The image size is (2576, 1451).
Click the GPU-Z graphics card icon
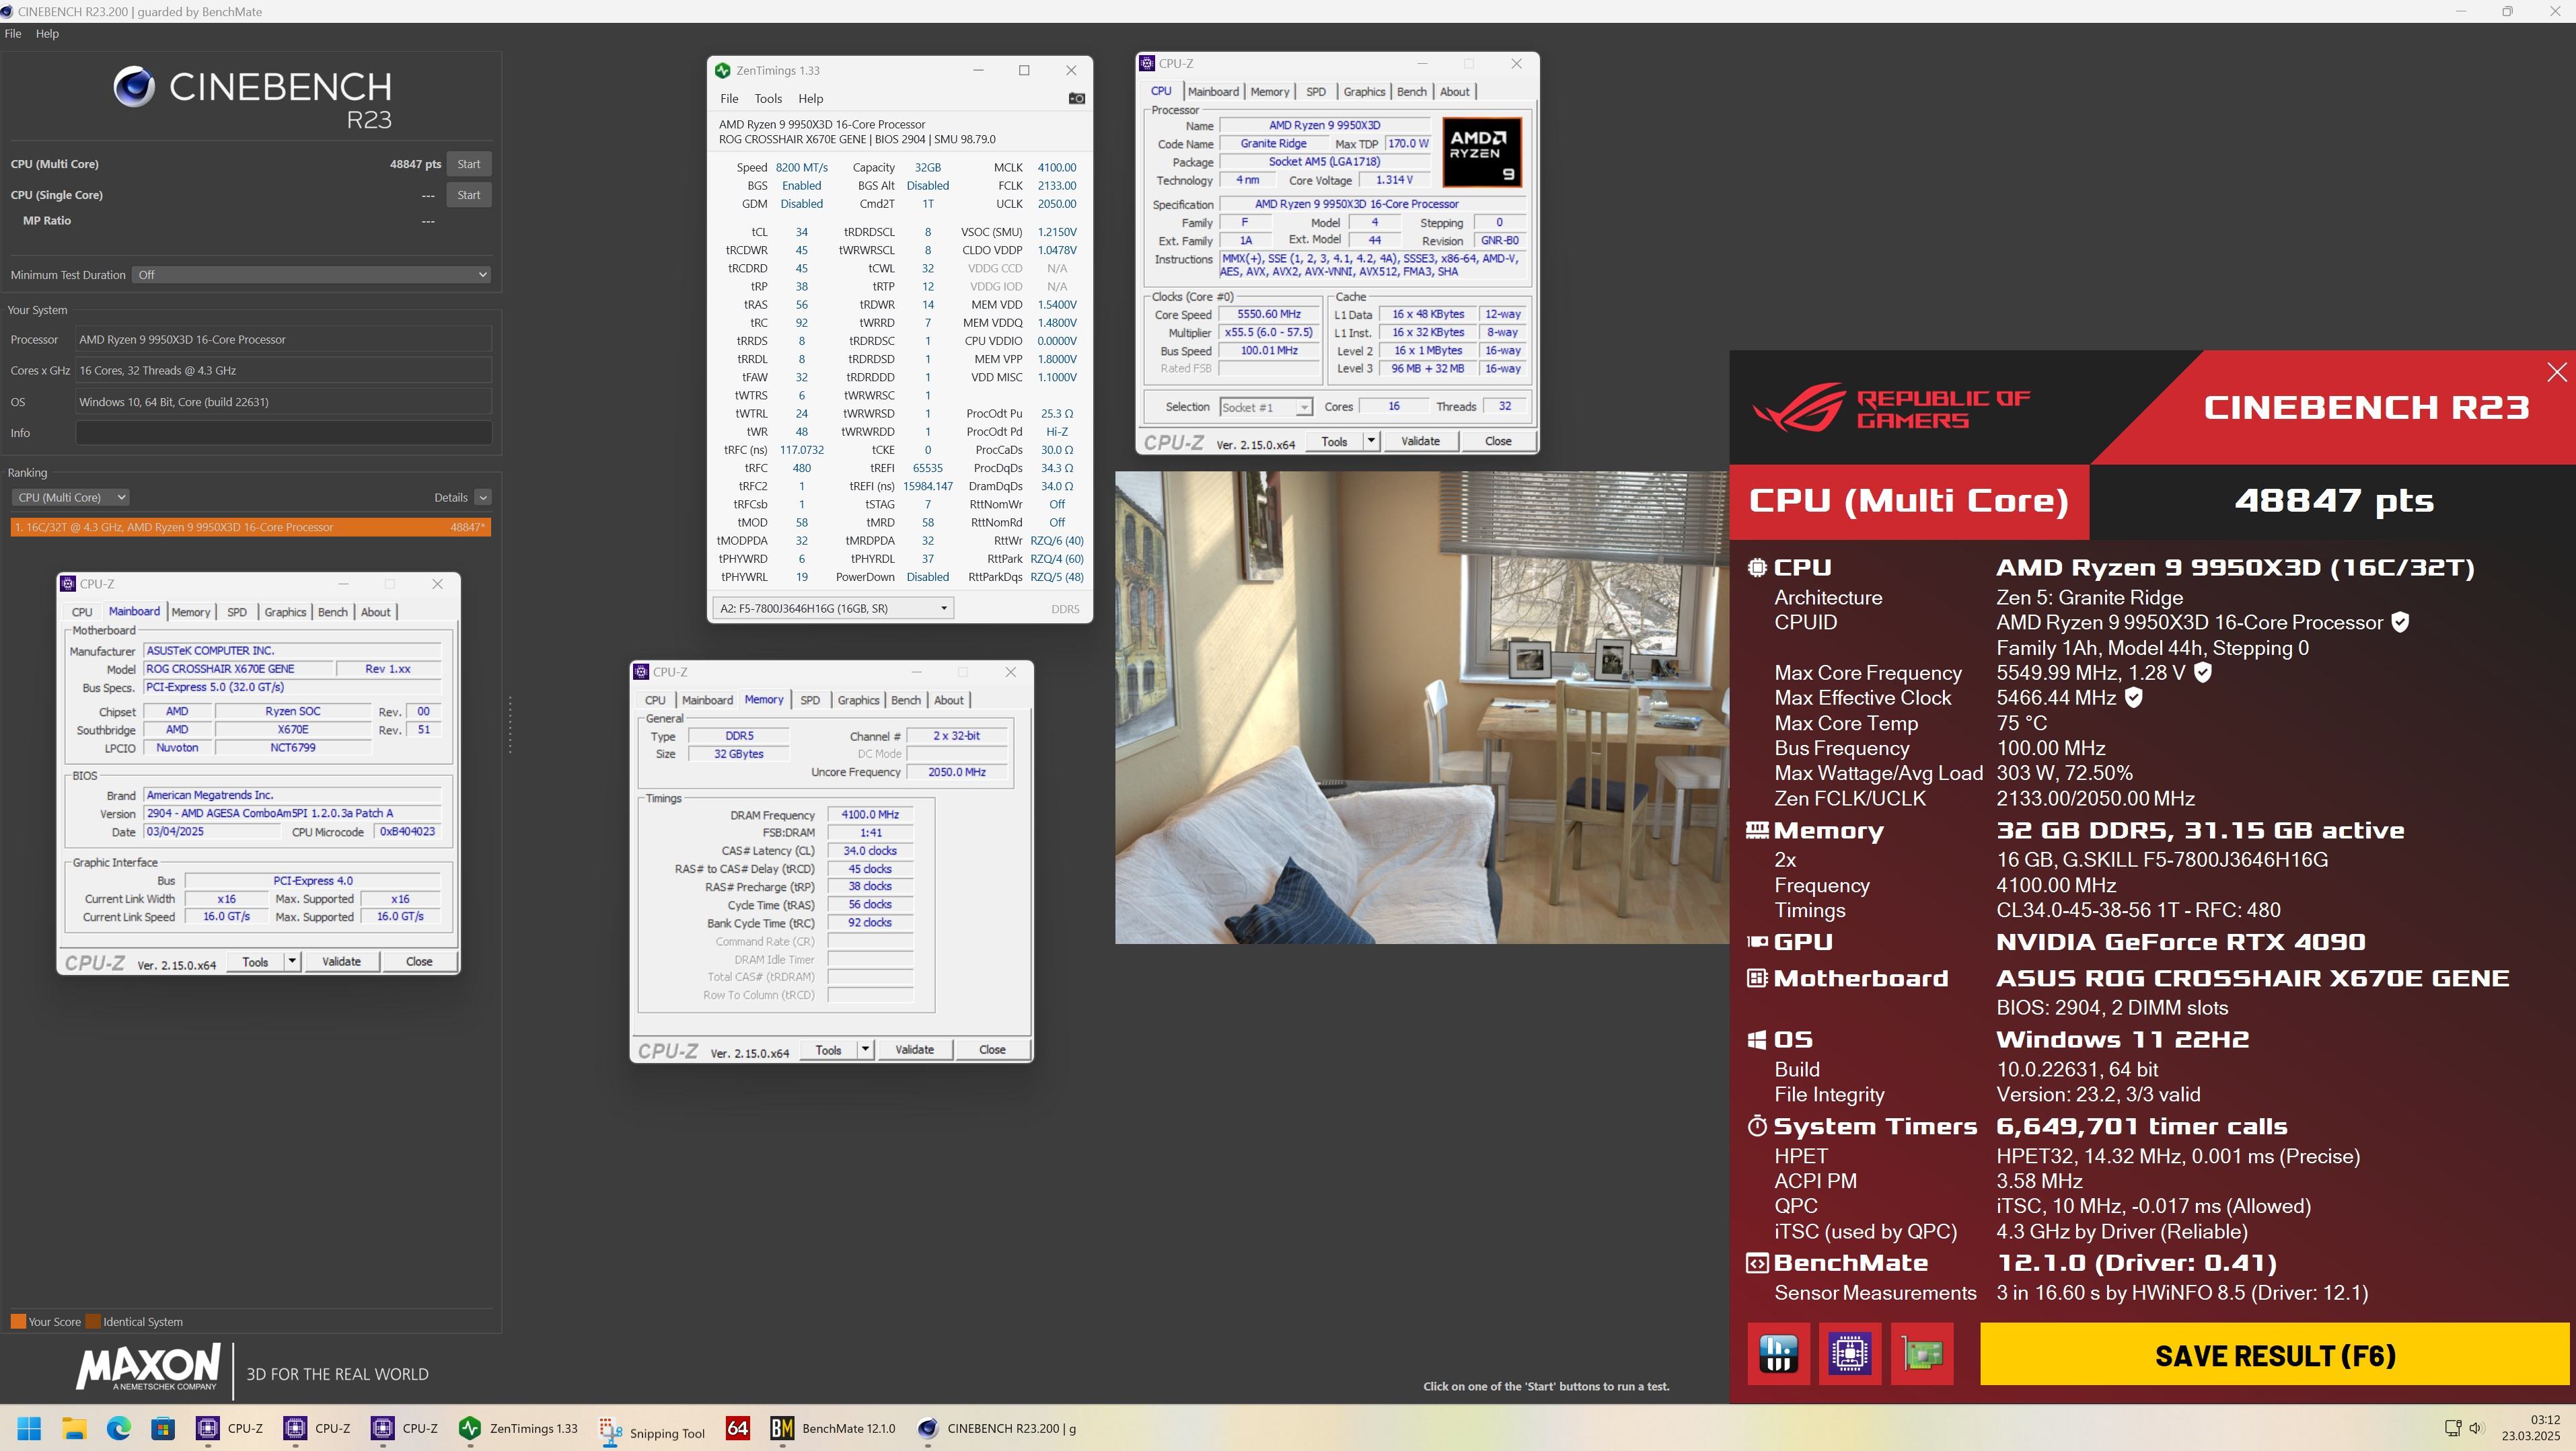pyautogui.click(x=1922, y=1354)
